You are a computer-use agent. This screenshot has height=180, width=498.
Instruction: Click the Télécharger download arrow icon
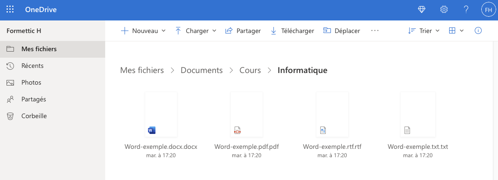[273, 31]
